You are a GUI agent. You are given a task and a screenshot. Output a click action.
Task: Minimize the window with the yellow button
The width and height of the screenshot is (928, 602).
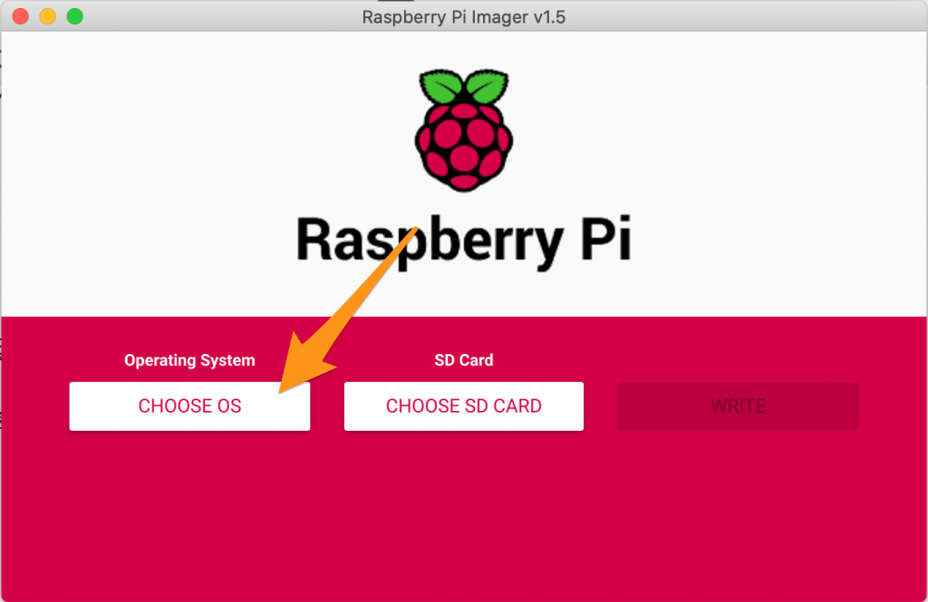(x=48, y=16)
